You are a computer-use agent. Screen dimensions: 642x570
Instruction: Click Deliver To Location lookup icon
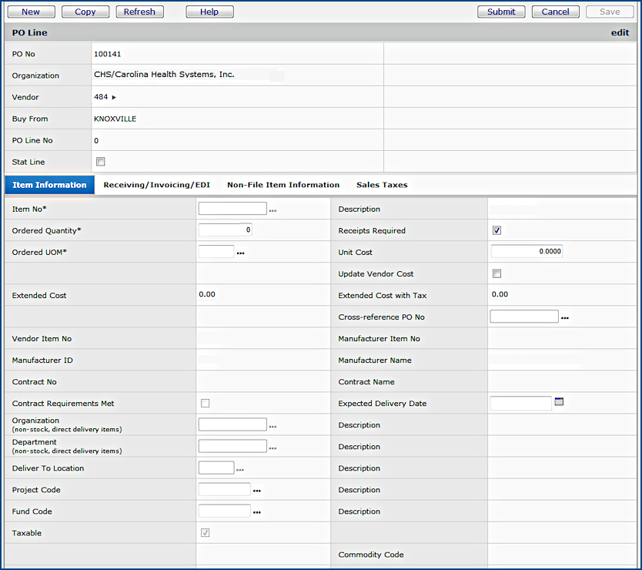[240, 469]
